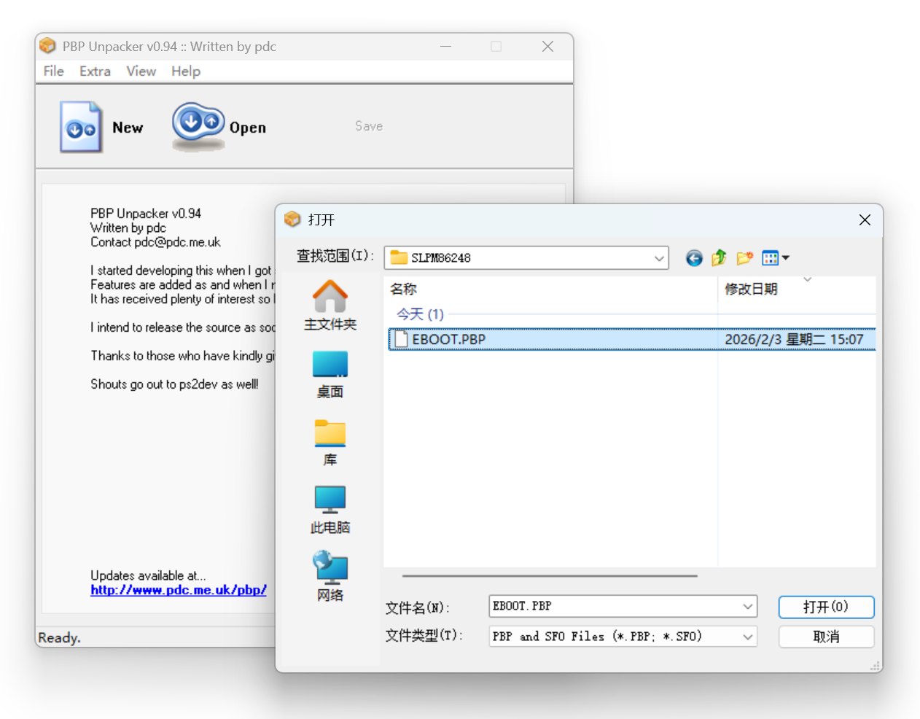The height and width of the screenshot is (719, 920).
Task: Click the New file toolbar icon
Action: [x=80, y=127]
